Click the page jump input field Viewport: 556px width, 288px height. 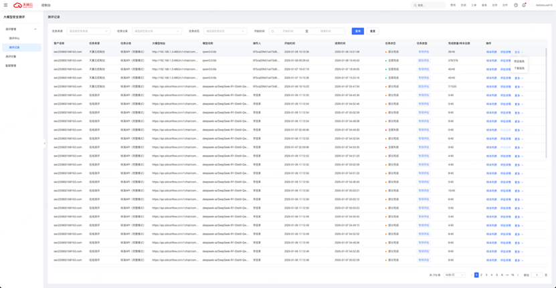point(537,275)
